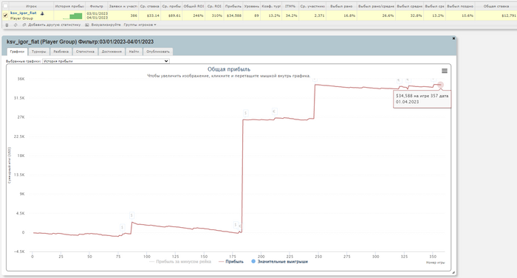Click the trash icon below the player row
The width and height of the screenshot is (517, 278).
pos(7,25)
